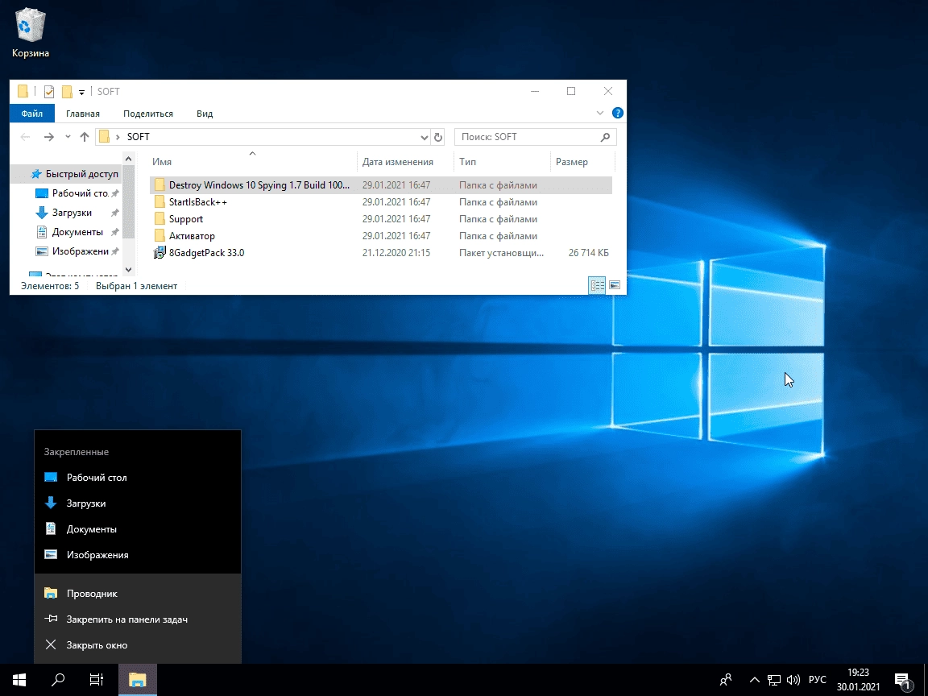The height and width of the screenshot is (696, 928).
Task: Select Быстрый доступ in navigation pane
Action: 74,174
